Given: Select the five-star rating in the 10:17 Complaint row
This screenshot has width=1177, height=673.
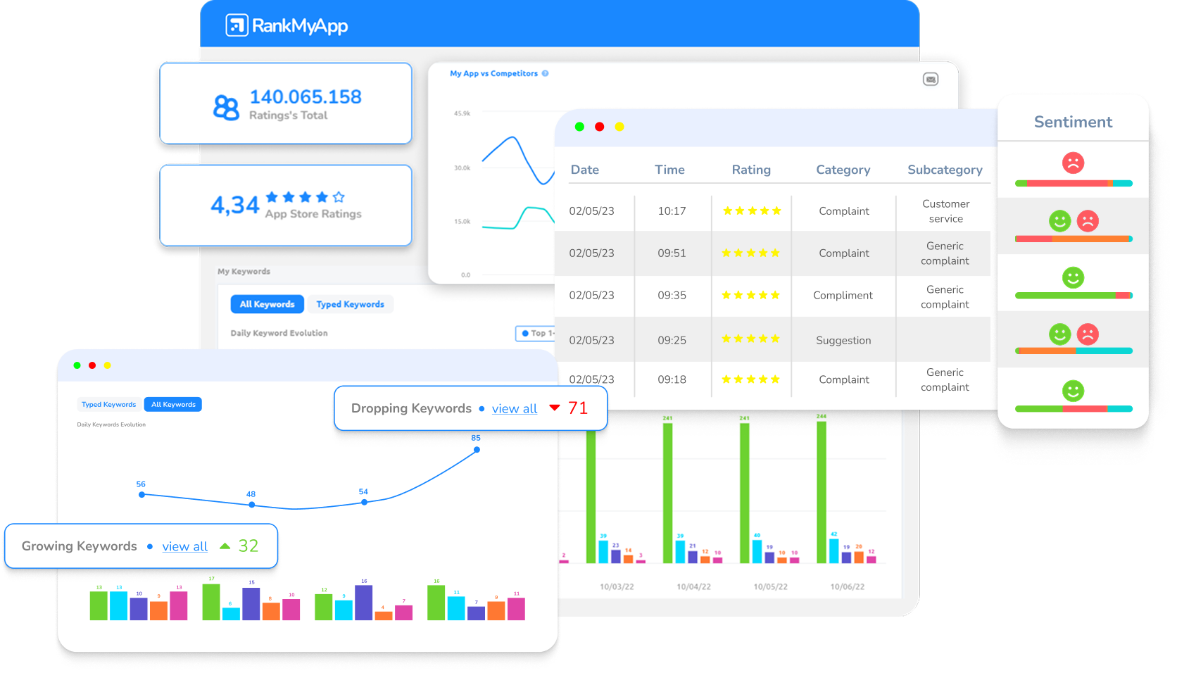Looking at the screenshot, I should click(x=751, y=210).
